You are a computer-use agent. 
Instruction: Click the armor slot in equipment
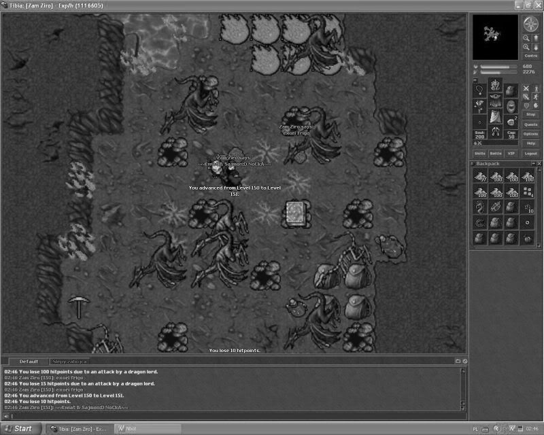(x=496, y=101)
